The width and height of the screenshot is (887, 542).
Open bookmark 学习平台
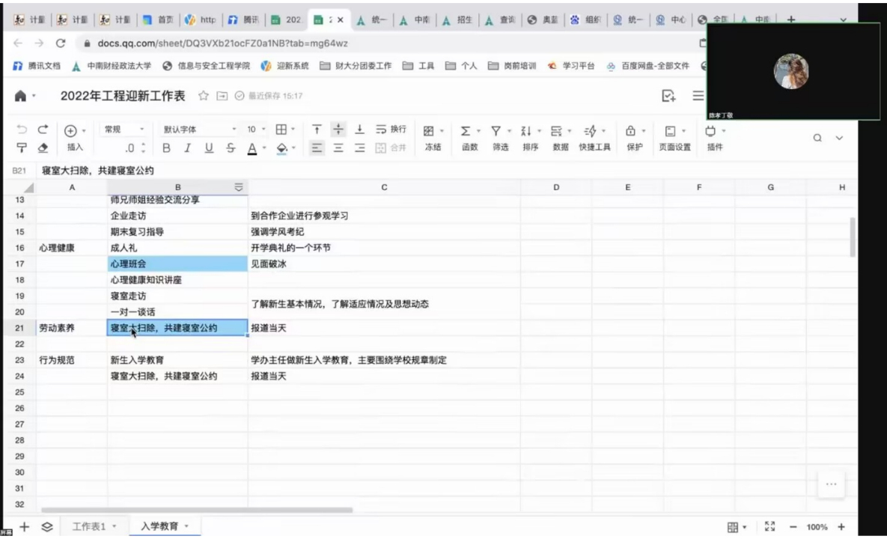tap(571, 66)
